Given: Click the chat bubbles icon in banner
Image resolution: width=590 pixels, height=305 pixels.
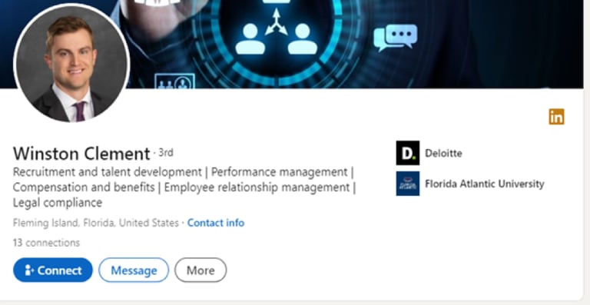Looking at the screenshot, I should pyautogui.click(x=396, y=38).
